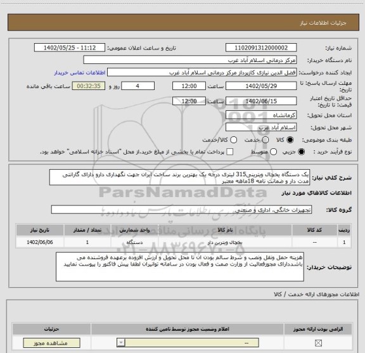Click the تاریخ نیاز column header
This screenshot has width=365, height=353.
(x=40, y=230)
